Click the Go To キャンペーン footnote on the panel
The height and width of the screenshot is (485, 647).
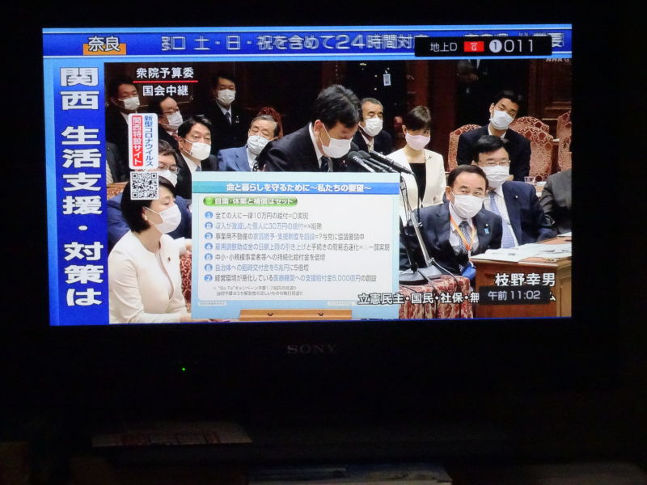258,290
